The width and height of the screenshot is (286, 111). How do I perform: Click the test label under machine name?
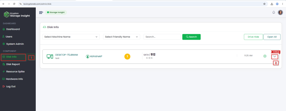point(57,58)
